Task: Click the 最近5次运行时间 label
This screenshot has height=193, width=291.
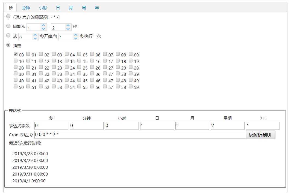Action: pyautogui.click(x=25, y=143)
